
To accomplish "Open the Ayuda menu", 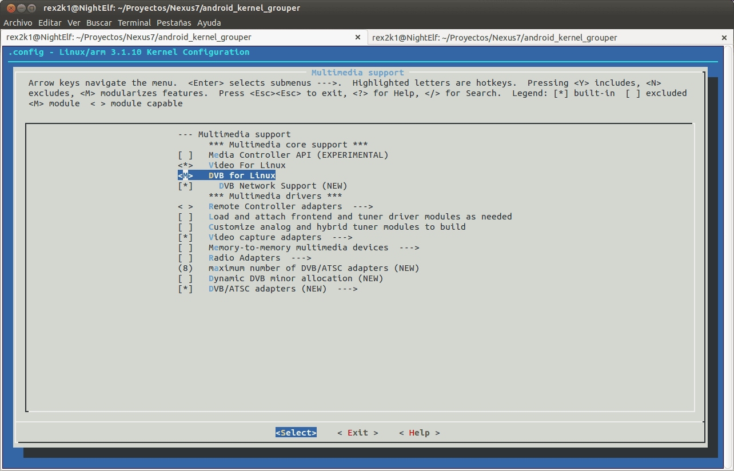I will coord(209,23).
